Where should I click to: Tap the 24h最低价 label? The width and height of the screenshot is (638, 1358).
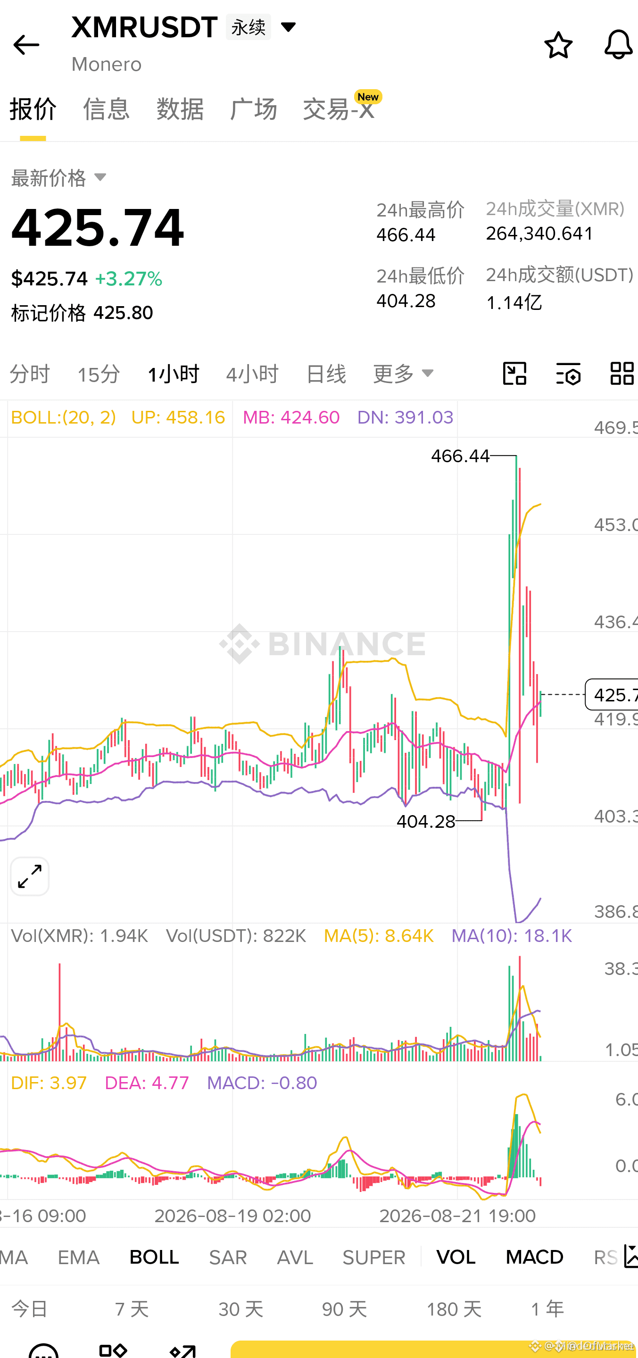tap(421, 276)
